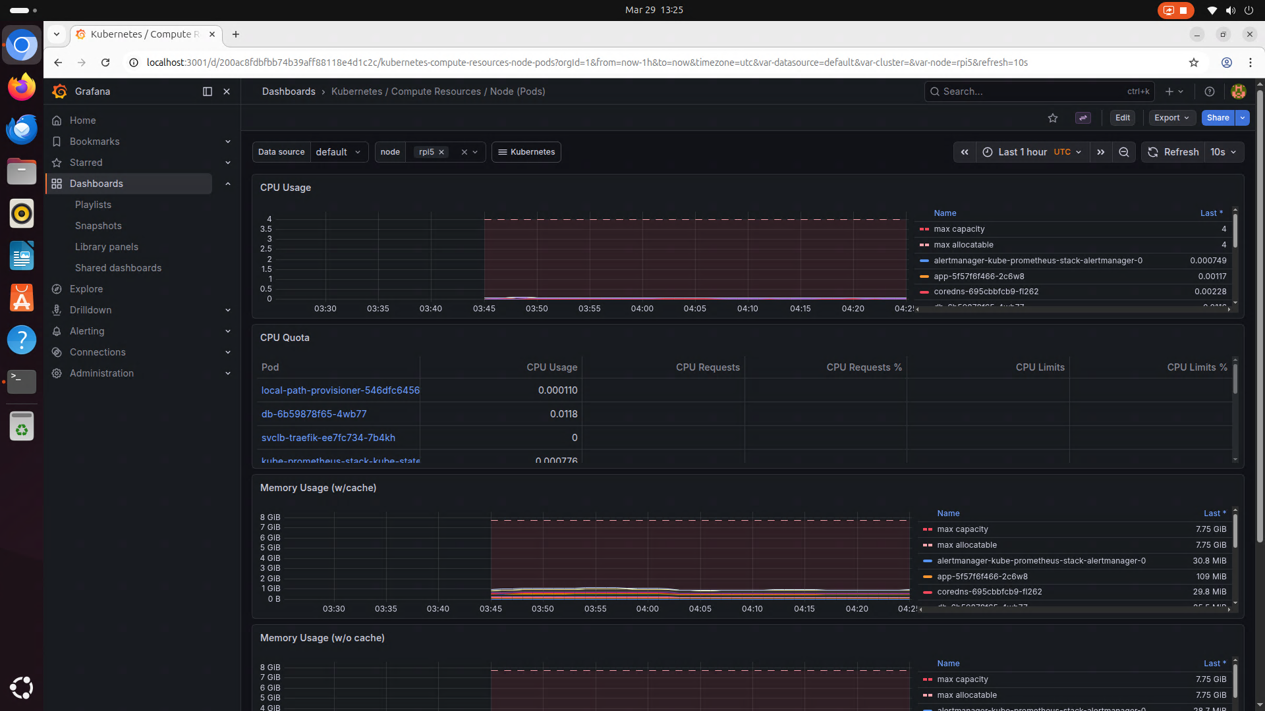Click the Grafana logo icon
The height and width of the screenshot is (711, 1265).
point(60,92)
